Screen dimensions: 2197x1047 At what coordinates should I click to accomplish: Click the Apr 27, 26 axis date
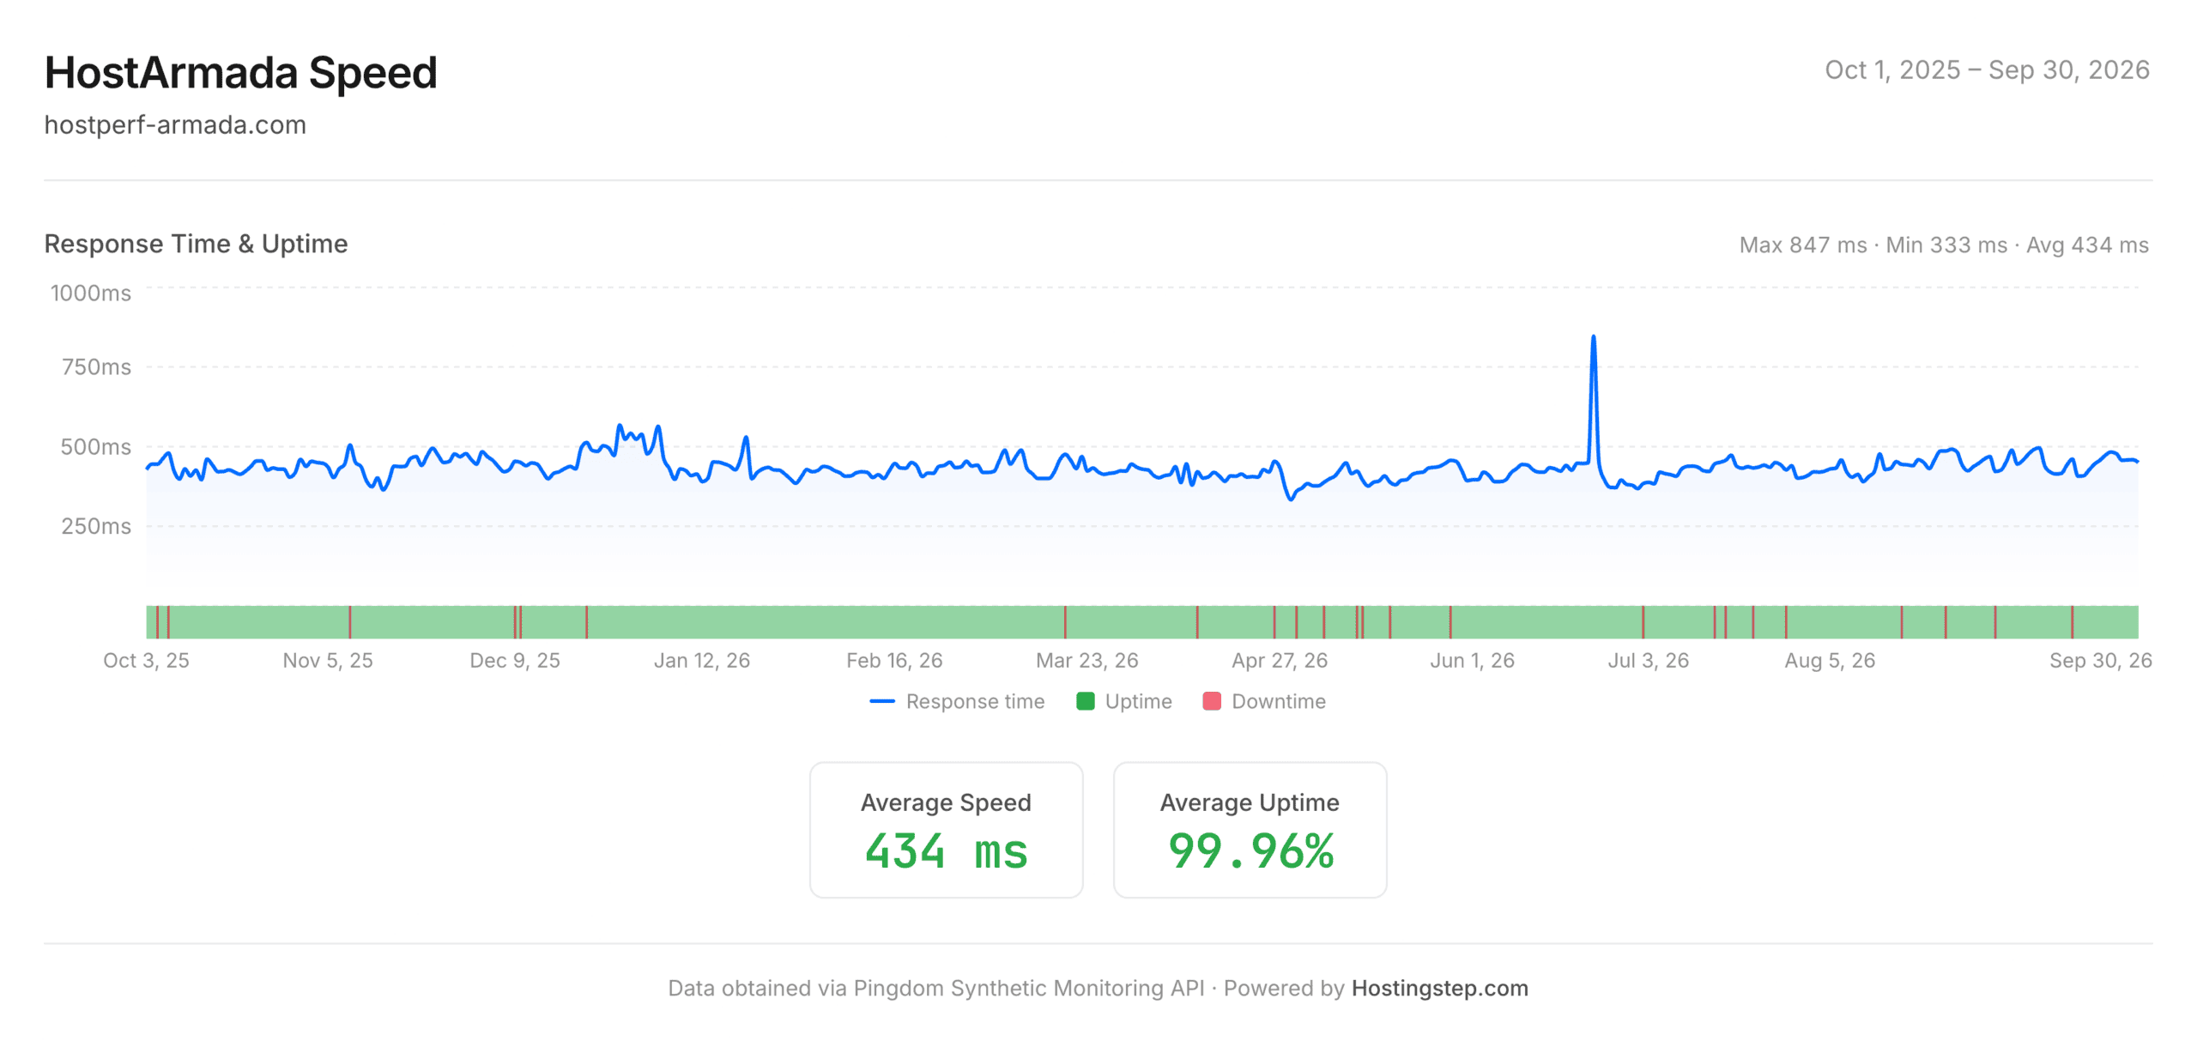click(1280, 660)
